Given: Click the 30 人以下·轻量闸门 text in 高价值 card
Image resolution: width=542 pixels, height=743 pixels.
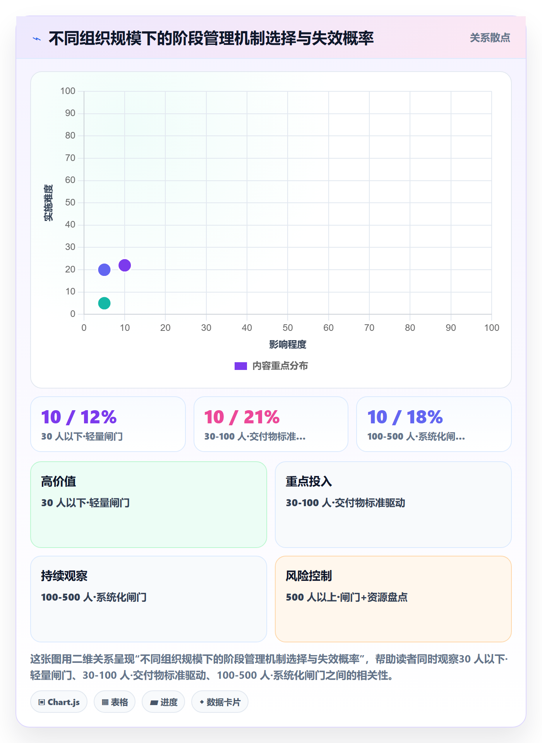Looking at the screenshot, I should [86, 503].
